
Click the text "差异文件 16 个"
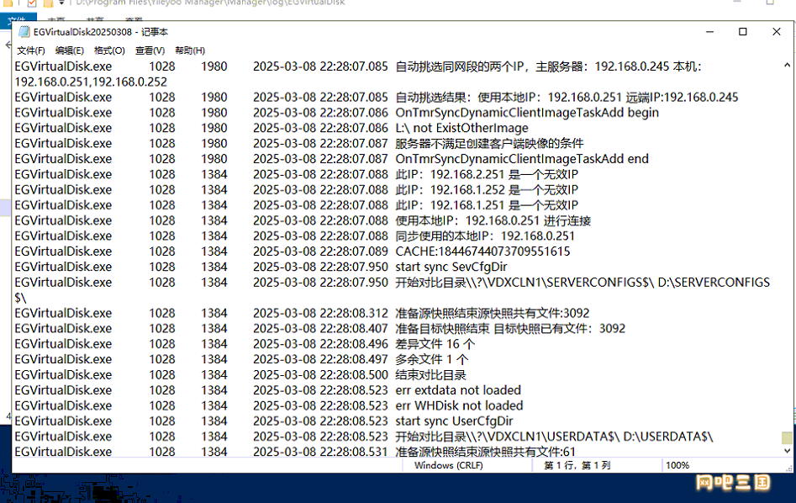435,344
